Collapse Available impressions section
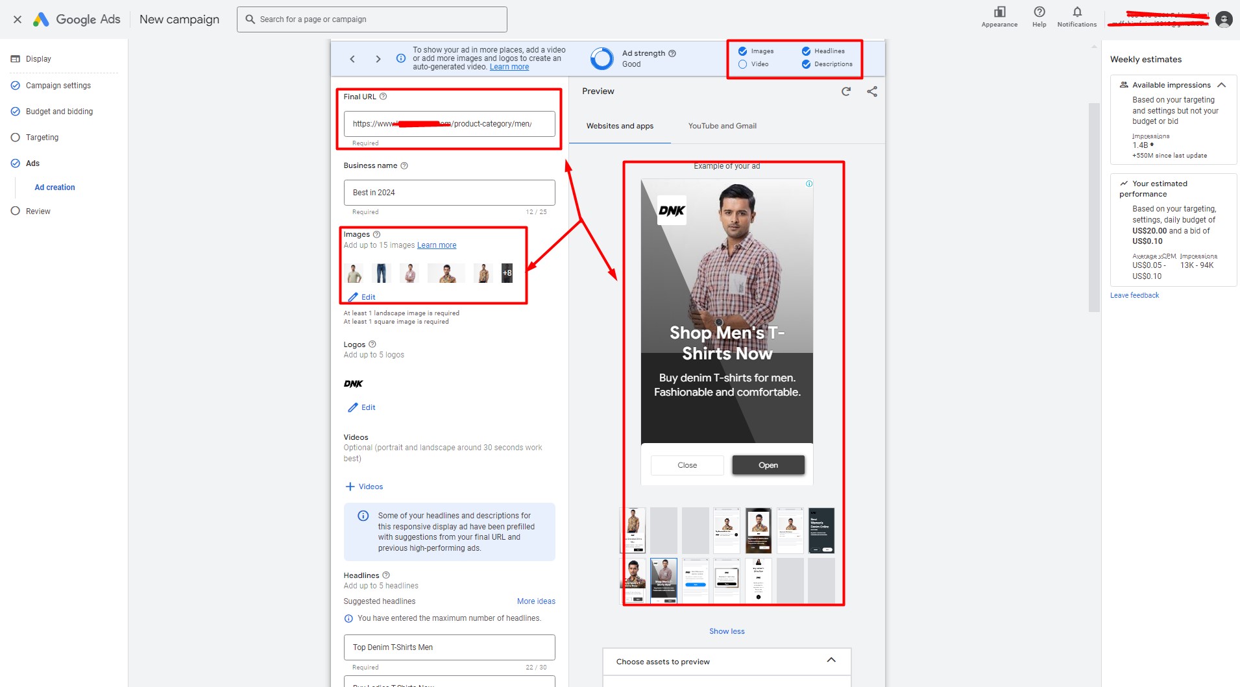Screen dimensions: 1240x687 click(1222, 85)
